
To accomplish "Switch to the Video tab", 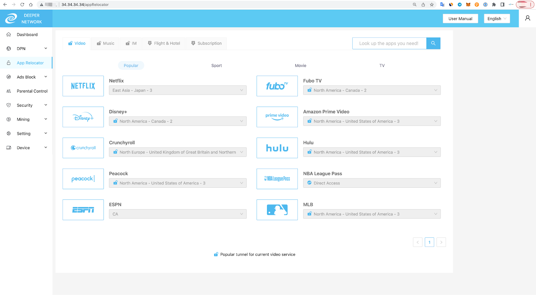I will click(x=77, y=43).
